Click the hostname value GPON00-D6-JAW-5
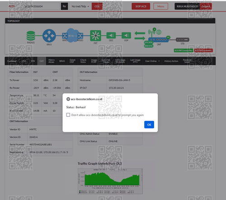 click(119, 80)
